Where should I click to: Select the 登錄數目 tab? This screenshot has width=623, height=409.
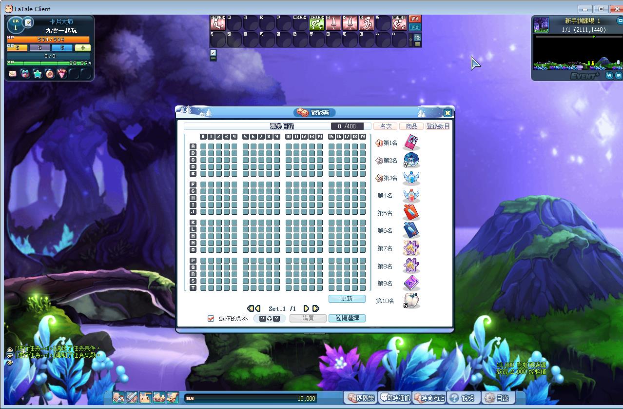438,126
